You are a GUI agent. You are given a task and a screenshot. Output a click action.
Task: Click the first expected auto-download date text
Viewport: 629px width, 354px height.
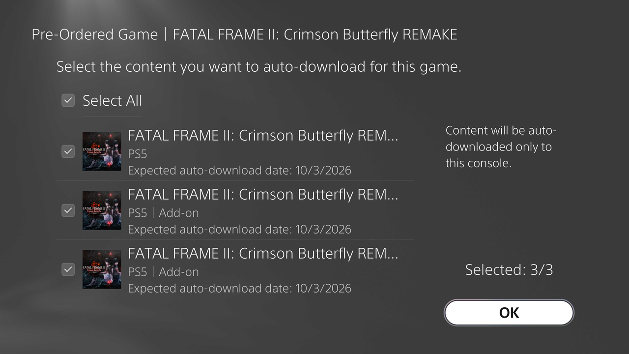click(x=239, y=171)
